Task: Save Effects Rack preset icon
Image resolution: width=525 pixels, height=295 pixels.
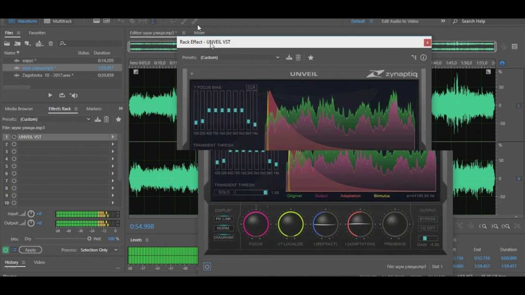Action: pyautogui.click(x=98, y=119)
